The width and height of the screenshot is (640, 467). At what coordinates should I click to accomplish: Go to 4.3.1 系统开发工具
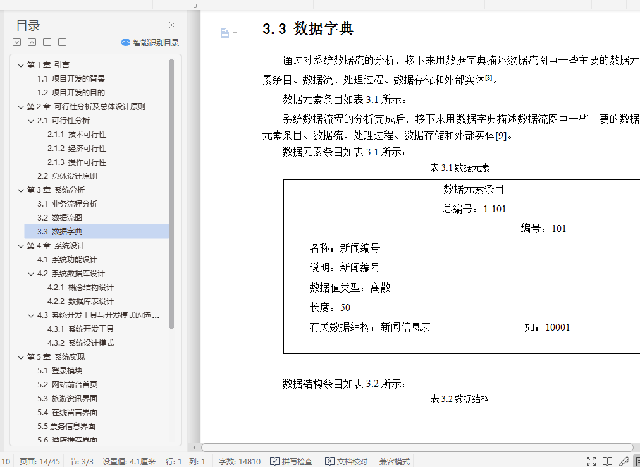tap(80, 329)
